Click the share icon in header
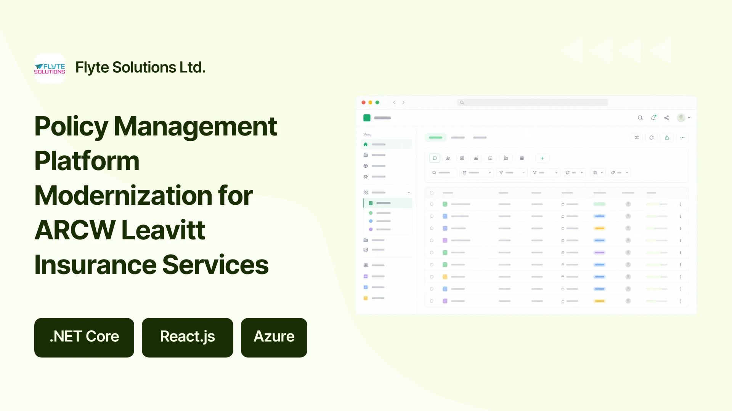732x411 pixels. (666, 118)
